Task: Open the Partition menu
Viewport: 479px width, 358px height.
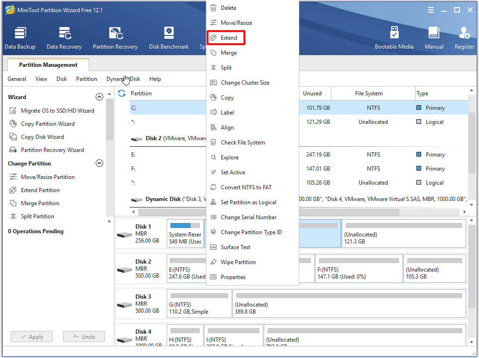Action: [x=86, y=79]
